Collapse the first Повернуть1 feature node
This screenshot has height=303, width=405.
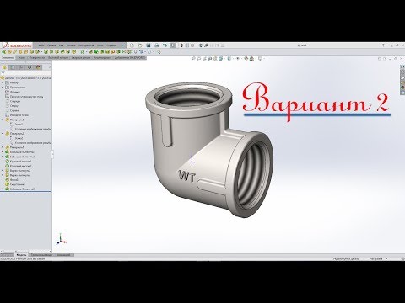click(x=3, y=120)
